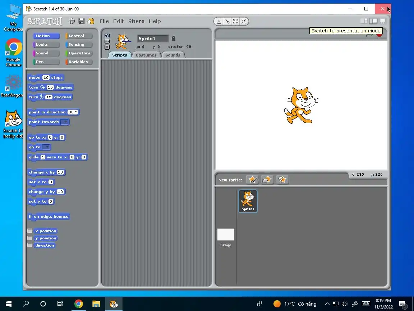This screenshot has height=311, width=414.
Task: Click the clockwise turn arrow in block
Action: pyautogui.click(x=42, y=87)
